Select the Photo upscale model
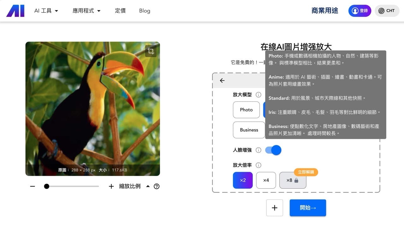Viewport: 404px width, 225px height. pos(246,110)
